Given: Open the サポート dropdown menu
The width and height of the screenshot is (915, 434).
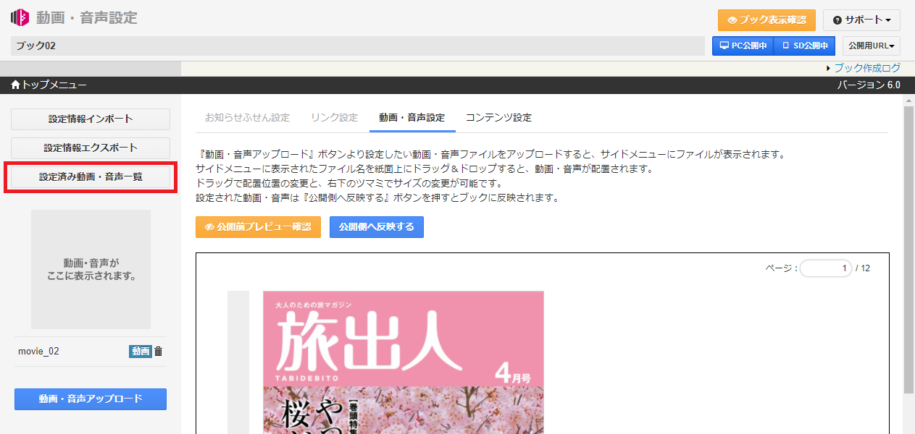Looking at the screenshot, I should pos(861,20).
